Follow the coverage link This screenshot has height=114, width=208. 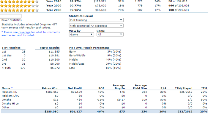pos(24,32)
